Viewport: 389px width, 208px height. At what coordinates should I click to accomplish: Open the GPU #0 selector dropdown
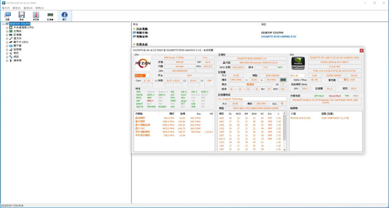pos(297,76)
